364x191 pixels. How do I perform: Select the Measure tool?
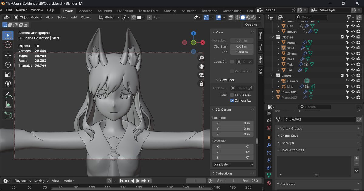8,105
